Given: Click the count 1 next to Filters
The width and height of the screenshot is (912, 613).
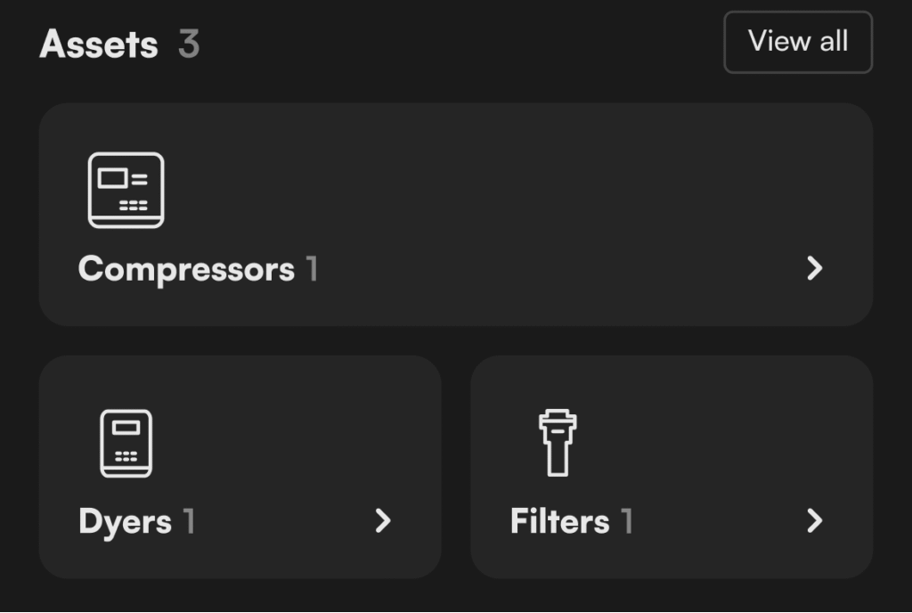Looking at the screenshot, I should 627,522.
